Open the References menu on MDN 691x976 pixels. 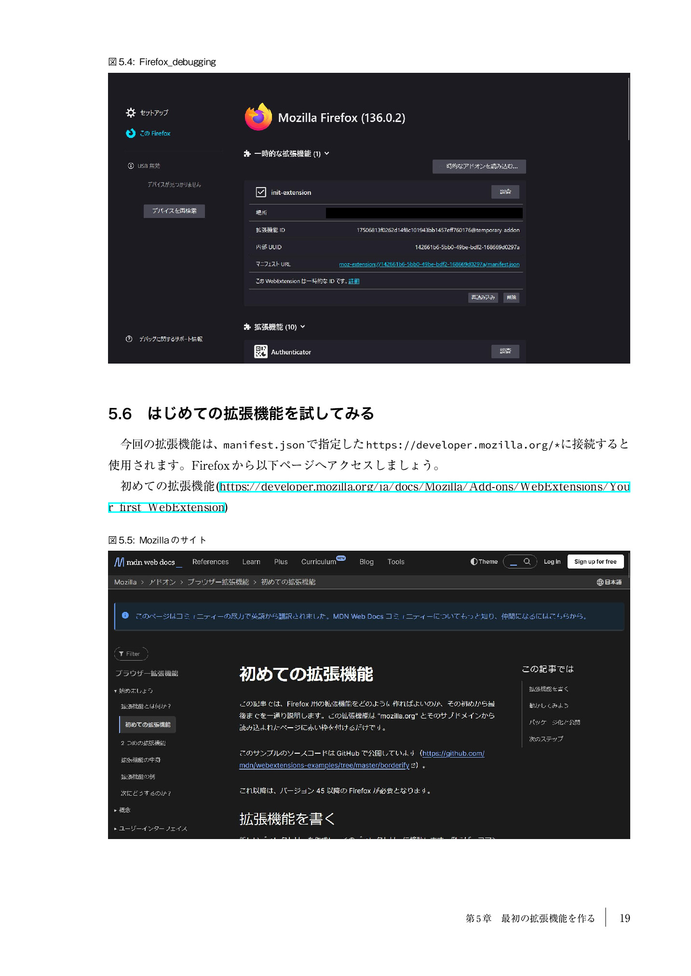click(x=210, y=562)
